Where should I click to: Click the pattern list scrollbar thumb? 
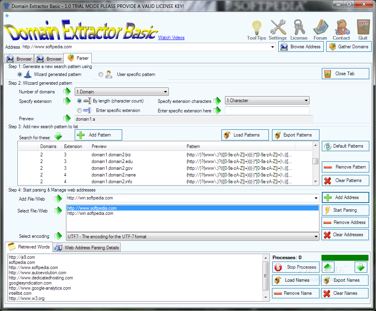316,161
